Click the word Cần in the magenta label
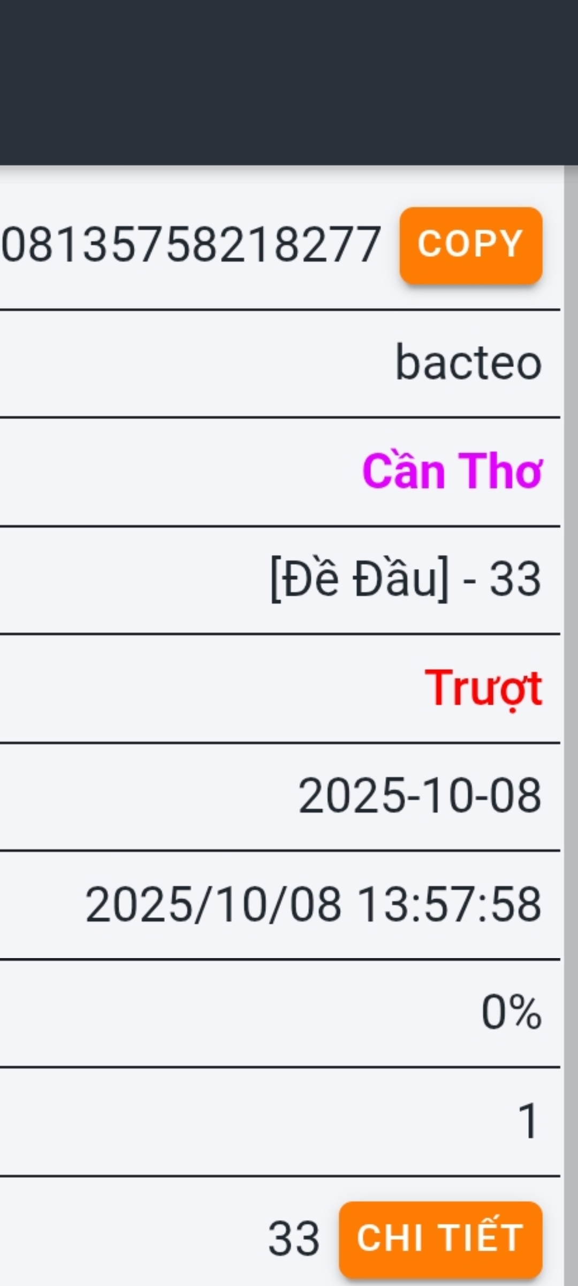 (404, 472)
